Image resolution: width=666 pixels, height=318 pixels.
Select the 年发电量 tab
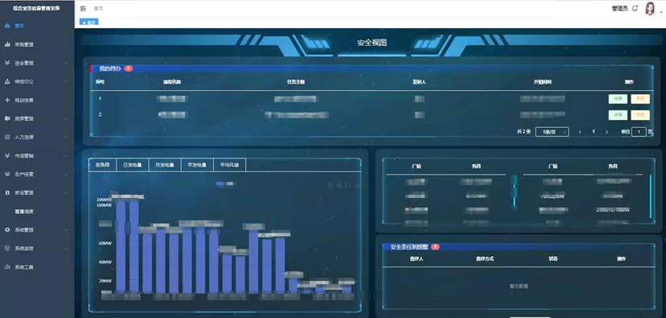(x=198, y=165)
